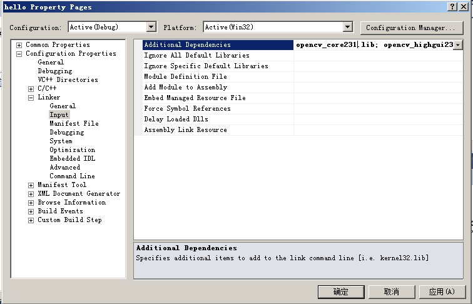Viewport: 473px width, 304px height.
Task: Click the Configuration Manager button
Action: tap(412, 28)
